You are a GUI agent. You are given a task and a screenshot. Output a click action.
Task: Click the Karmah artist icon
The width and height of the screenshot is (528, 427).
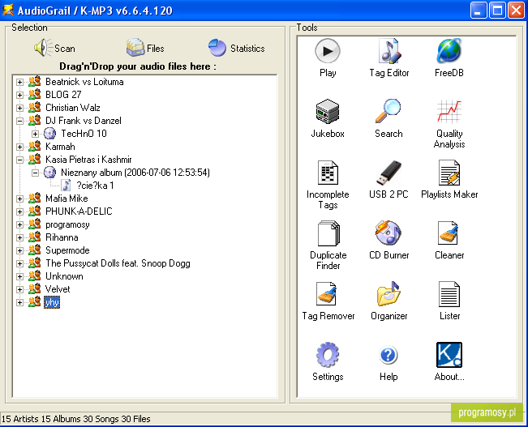tap(35, 147)
